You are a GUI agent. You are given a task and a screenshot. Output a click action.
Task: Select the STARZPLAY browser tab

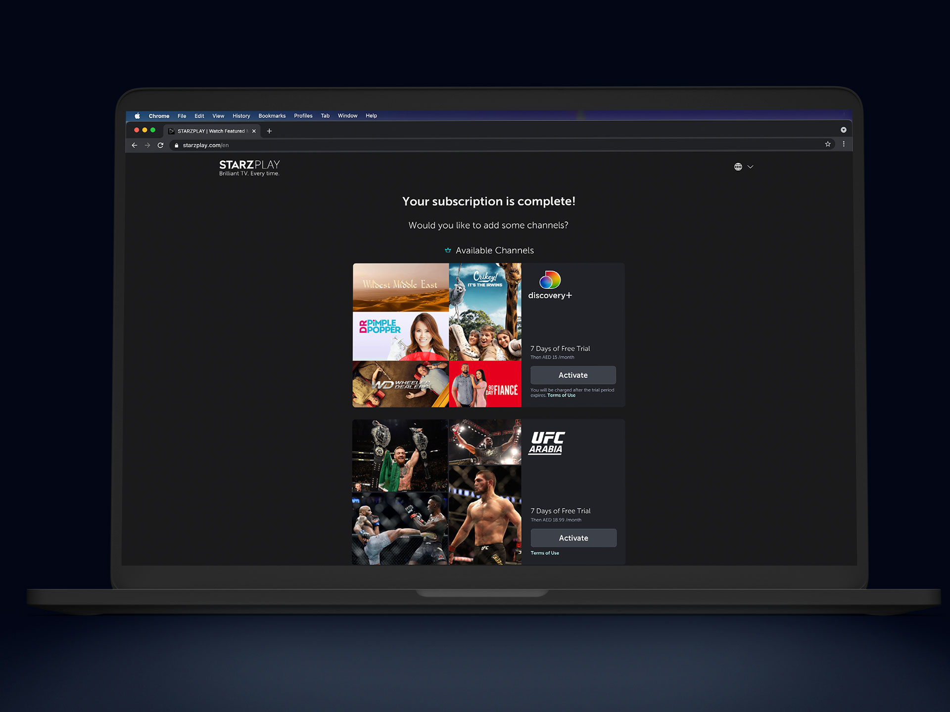(x=208, y=131)
